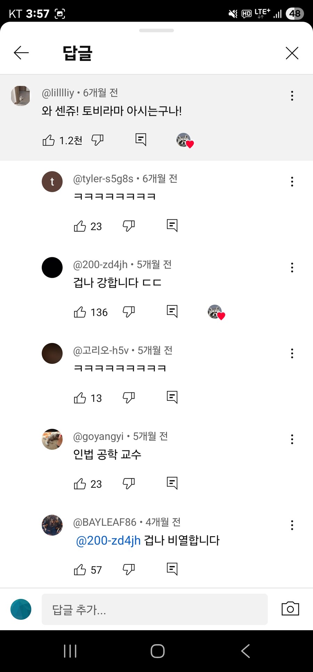Dislike the @200-zd4jh reply
Viewport: 313px width, 672px height.
pos(129,312)
